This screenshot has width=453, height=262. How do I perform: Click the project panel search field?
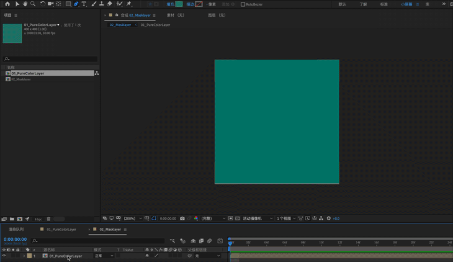pyautogui.click(x=50, y=59)
